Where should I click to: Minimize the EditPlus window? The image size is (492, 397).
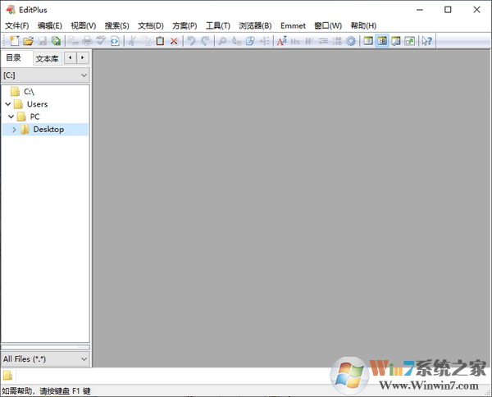click(420, 10)
